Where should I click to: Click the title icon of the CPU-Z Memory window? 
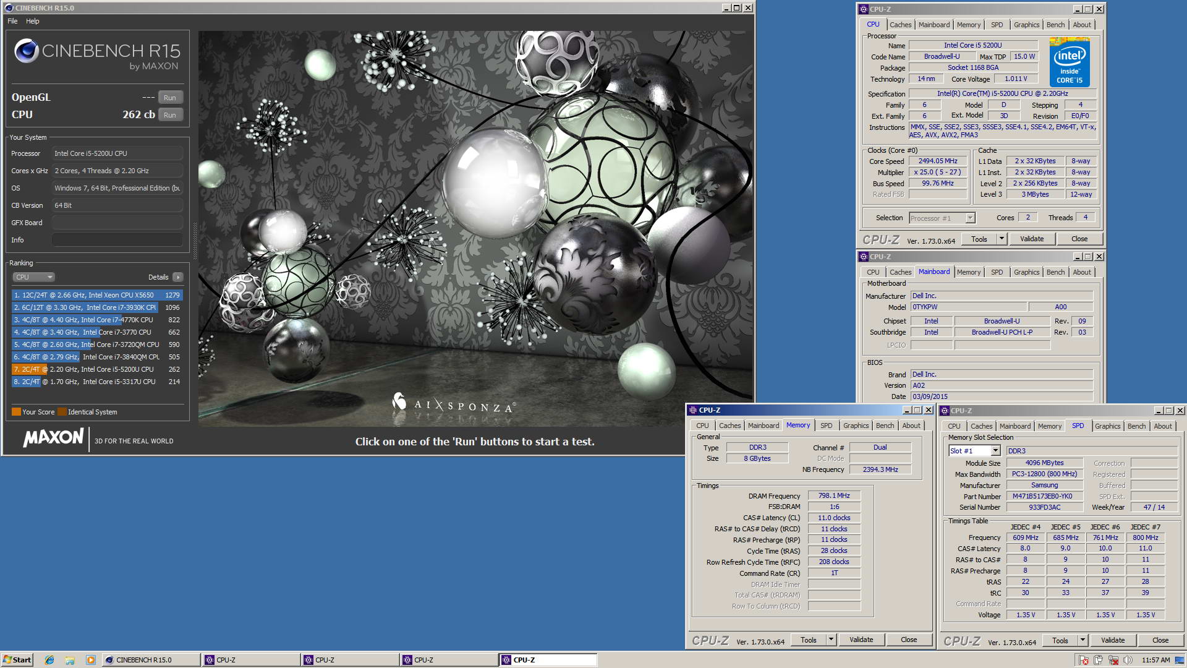coord(692,410)
